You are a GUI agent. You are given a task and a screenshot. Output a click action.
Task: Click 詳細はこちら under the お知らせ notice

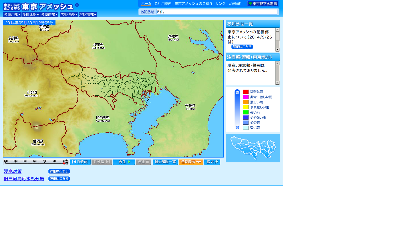(x=242, y=47)
